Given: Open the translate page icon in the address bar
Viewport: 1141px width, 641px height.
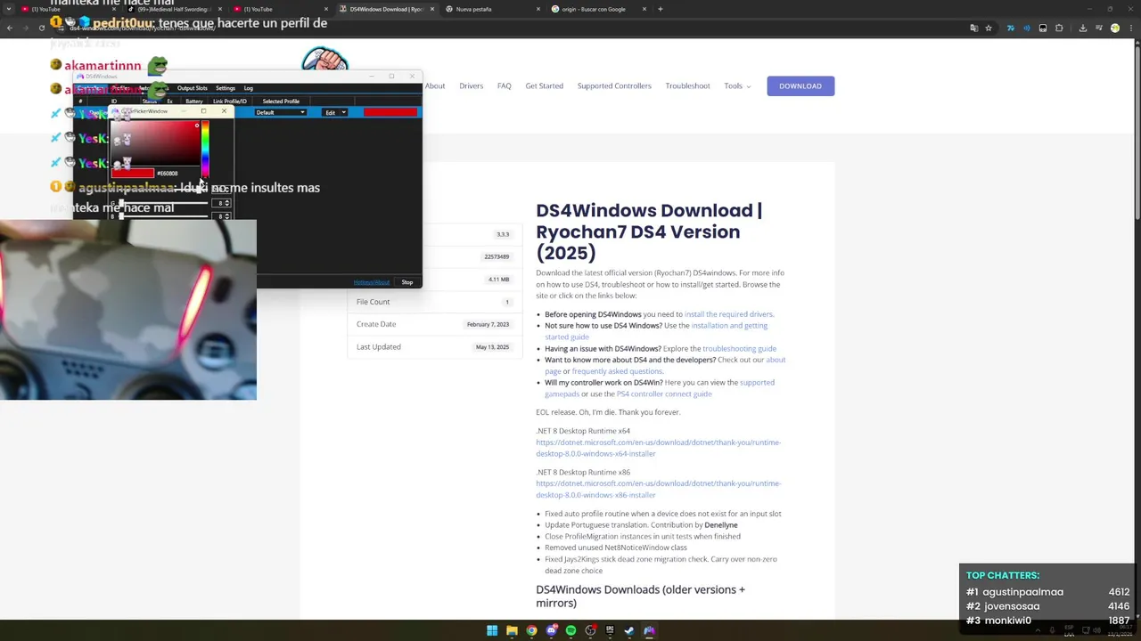Looking at the screenshot, I should click(974, 28).
